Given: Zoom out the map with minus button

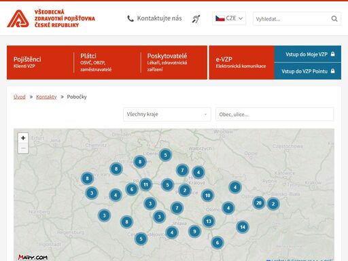Looking at the screenshot, I should [23, 148].
